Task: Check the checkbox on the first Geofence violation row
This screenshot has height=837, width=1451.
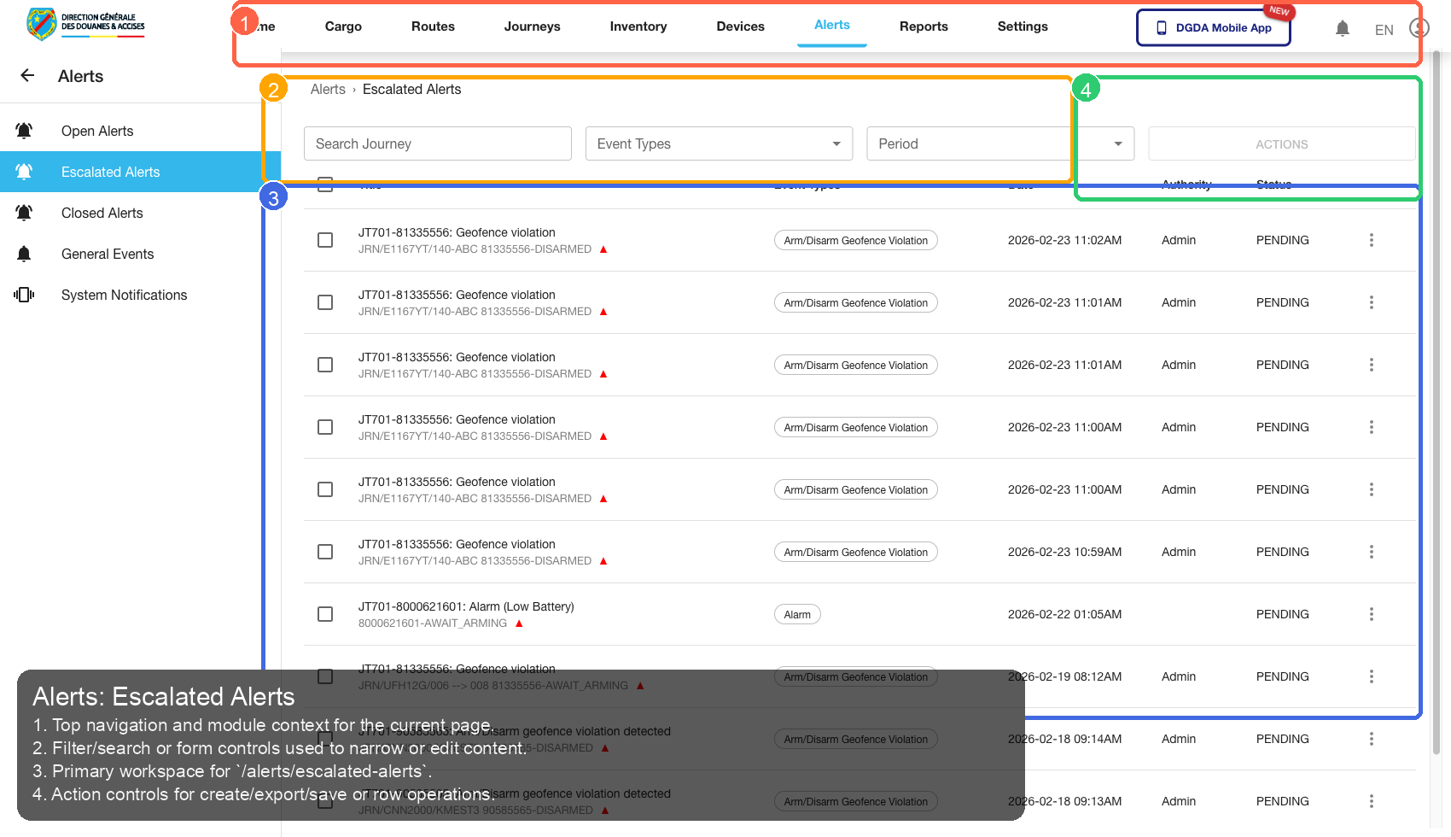Action: tap(325, 240)
